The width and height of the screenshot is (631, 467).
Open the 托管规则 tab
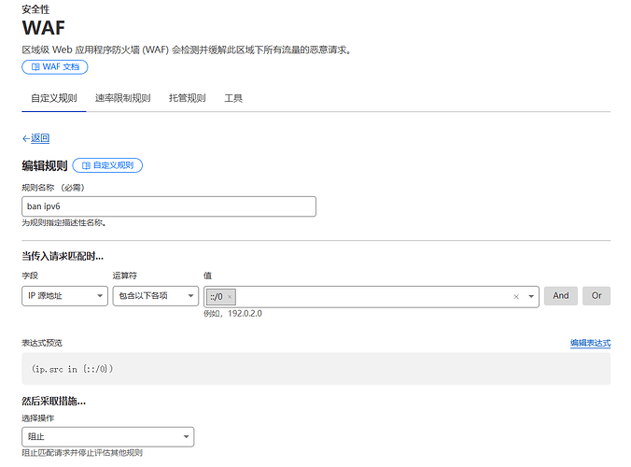coord(187,98)
